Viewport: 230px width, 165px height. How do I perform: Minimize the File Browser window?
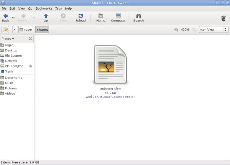tap(217, 3)
